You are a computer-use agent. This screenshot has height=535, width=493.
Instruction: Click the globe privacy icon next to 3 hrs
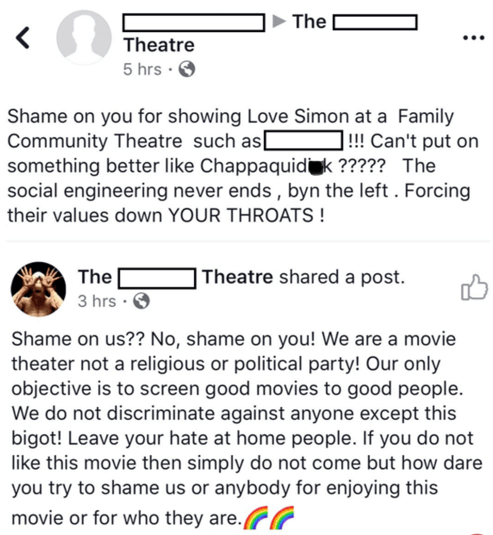click(x=141, y=300)
